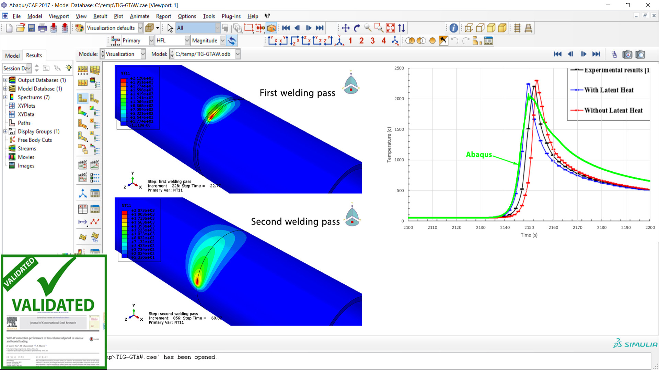
Task: Select Movies in results tree
Action: point(26,157)
